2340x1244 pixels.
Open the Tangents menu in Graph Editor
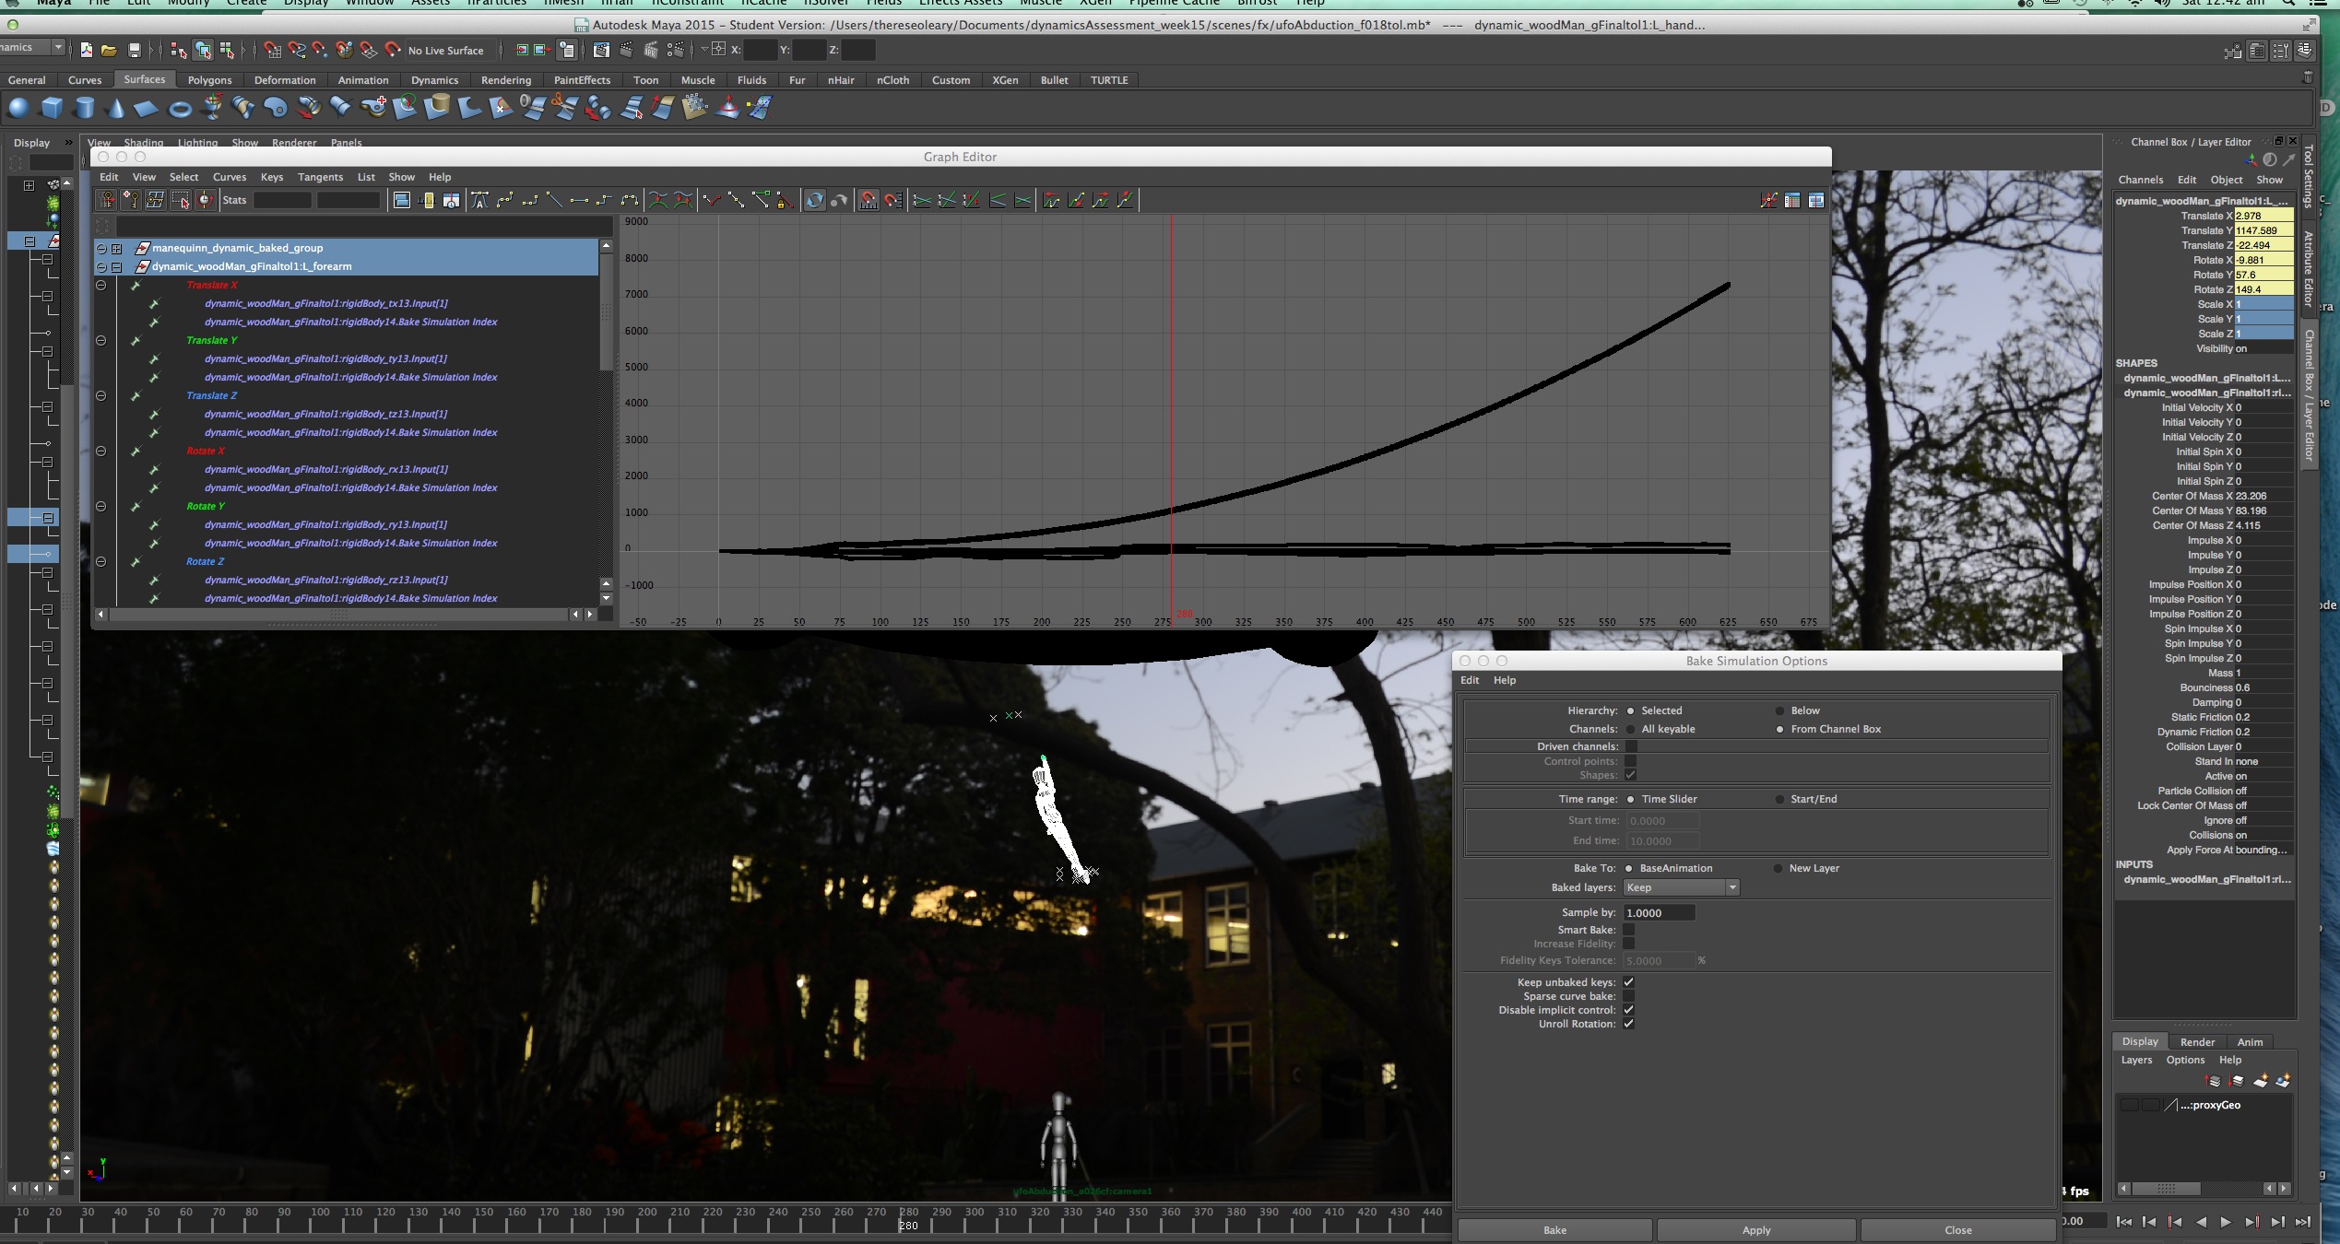[x=320, y=177]
